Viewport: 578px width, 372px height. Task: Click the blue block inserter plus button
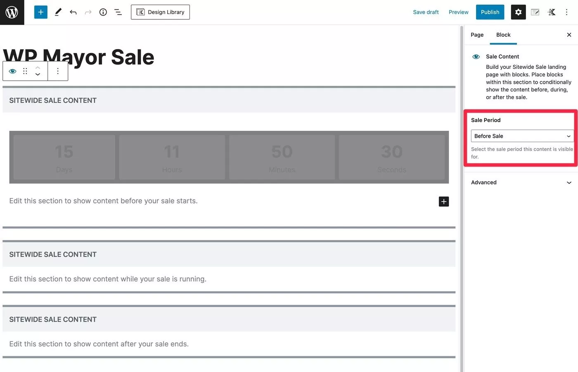coord(41,12)
